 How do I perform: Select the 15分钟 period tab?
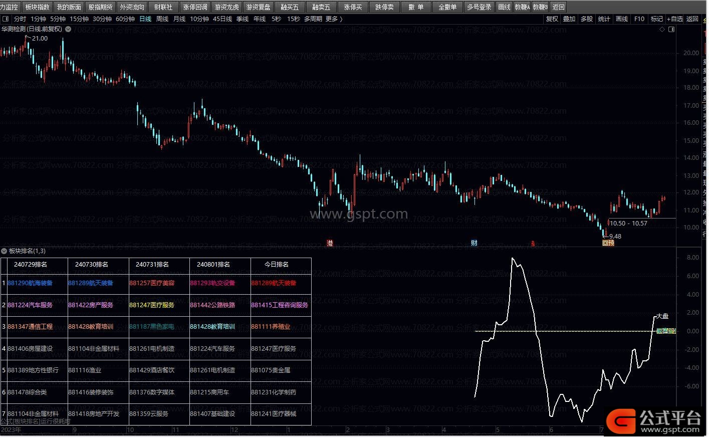[79, 19]
